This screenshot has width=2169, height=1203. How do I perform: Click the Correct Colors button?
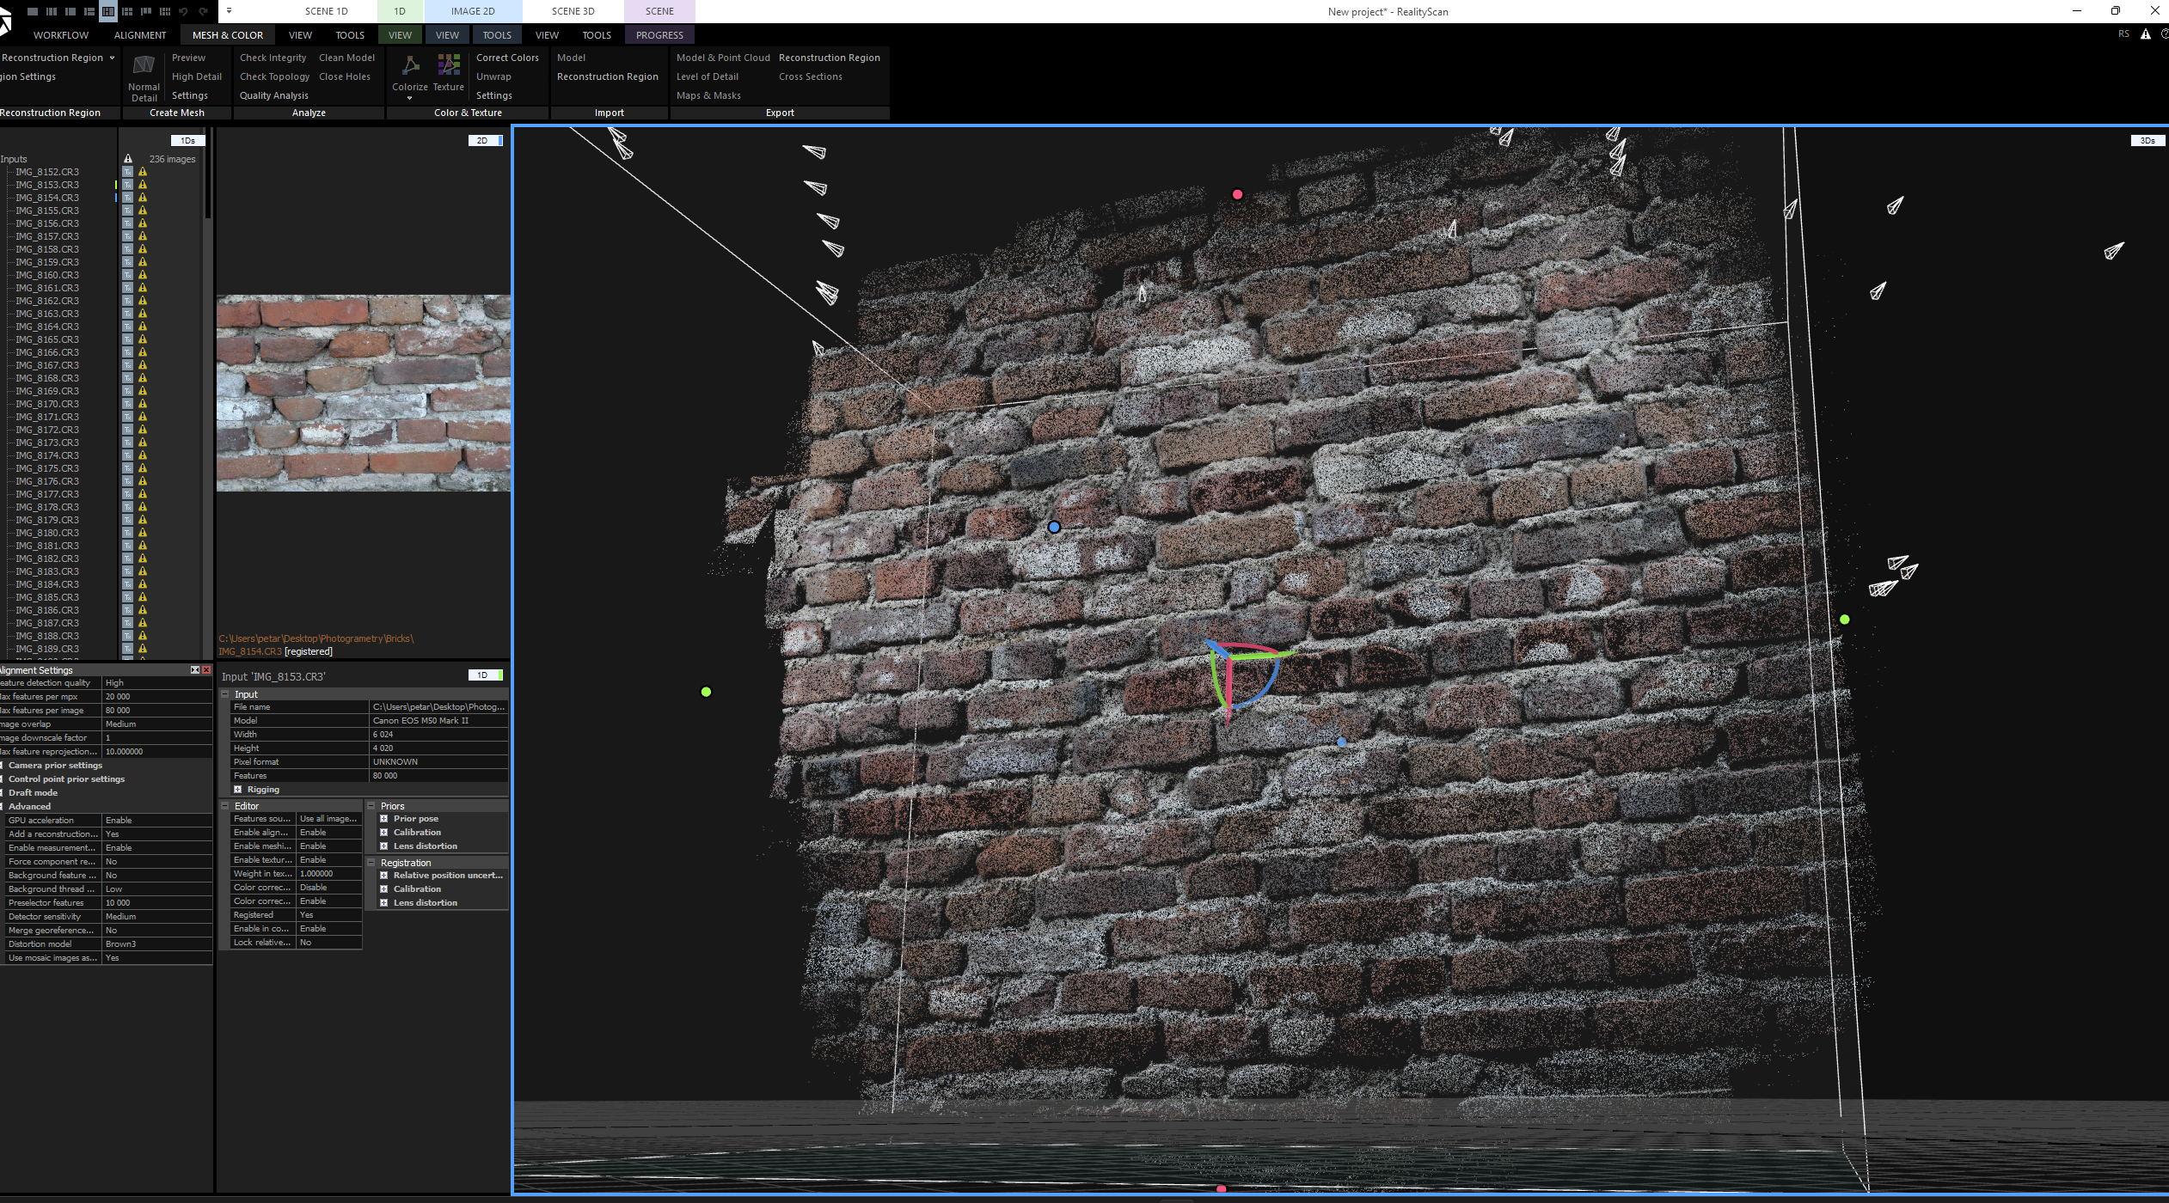tap(507, 58)
